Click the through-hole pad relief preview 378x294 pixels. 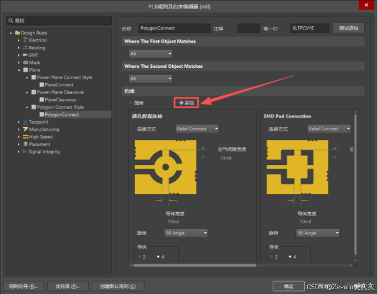pos(165,167)
